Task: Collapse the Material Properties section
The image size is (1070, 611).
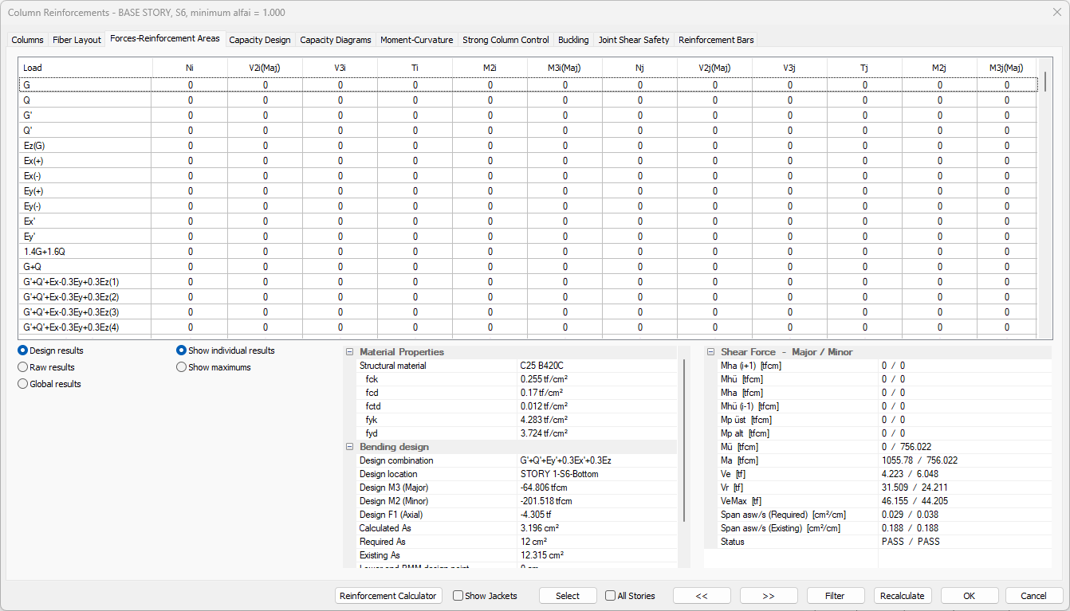Action: [x=349, y=352]
